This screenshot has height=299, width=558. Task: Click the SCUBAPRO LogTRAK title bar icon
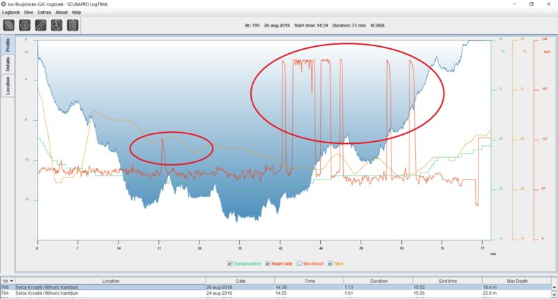(5, 3)
